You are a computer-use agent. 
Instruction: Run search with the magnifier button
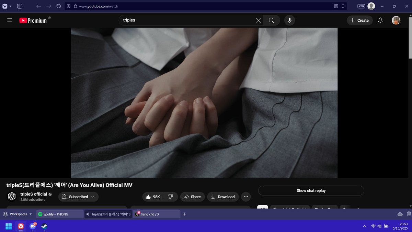(x=271, y=20)
